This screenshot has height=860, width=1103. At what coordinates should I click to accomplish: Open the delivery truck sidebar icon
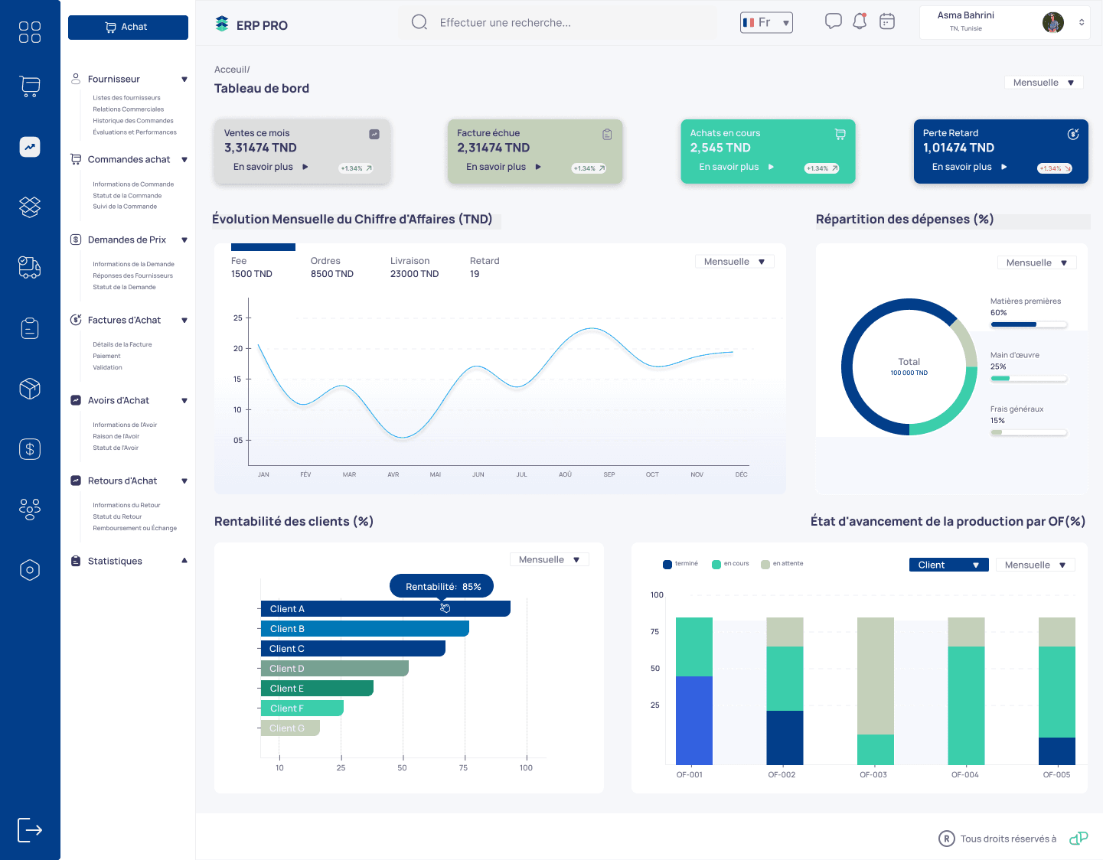(30, 267)
